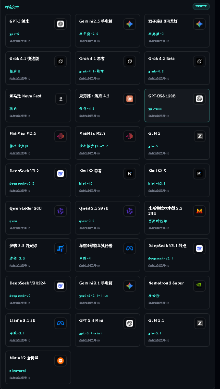Screen dimensions: 220x389
Task: Click the xAI icon on Grok 4.1 快速版 card
Action: [x=61, y=61]
